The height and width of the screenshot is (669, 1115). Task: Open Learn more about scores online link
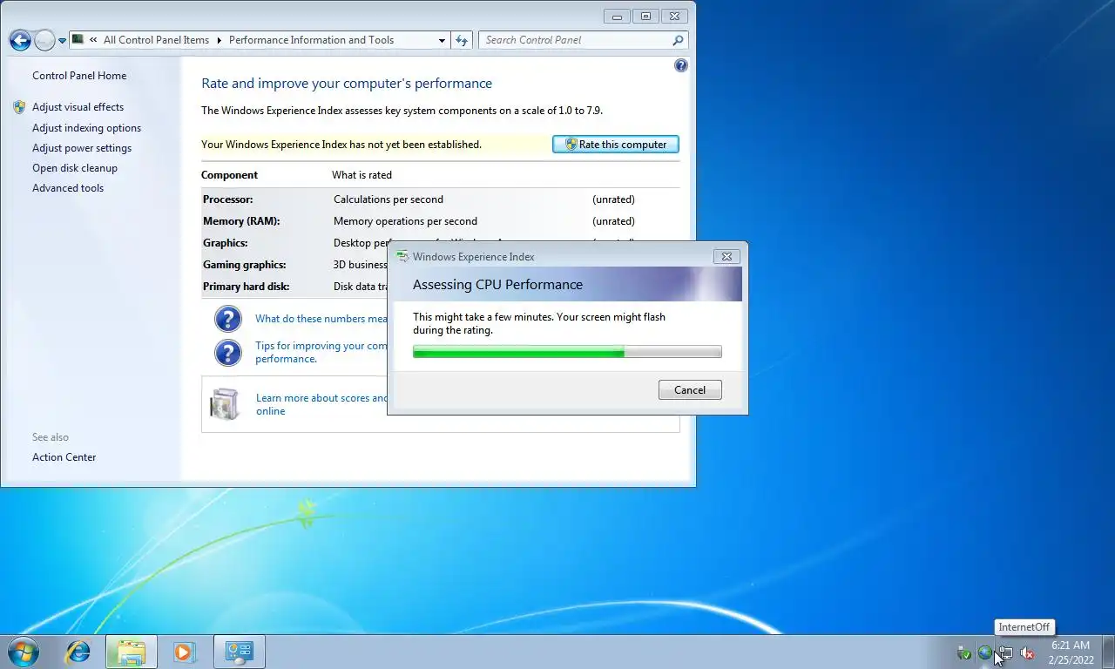pyautogui.click(x=321, y=404)
